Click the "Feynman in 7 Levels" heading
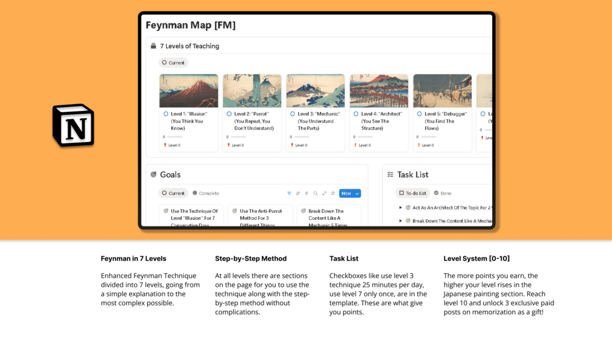The image size is (612, 344). tap(133, 259)
